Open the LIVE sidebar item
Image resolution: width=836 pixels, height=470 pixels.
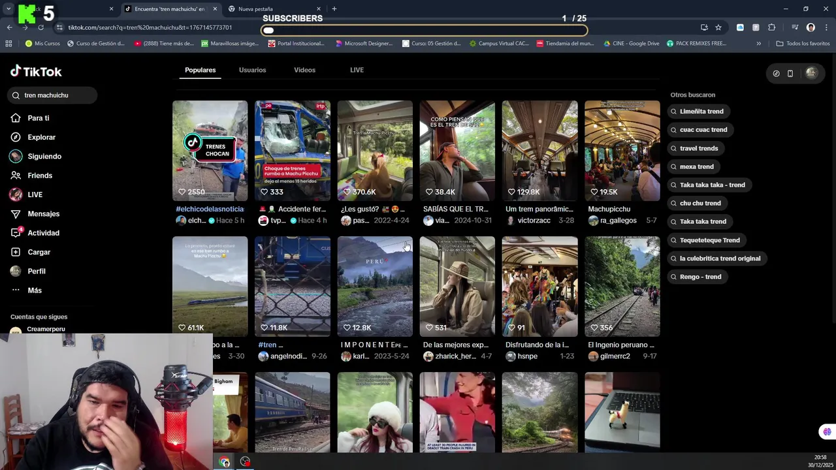[26, 195]
